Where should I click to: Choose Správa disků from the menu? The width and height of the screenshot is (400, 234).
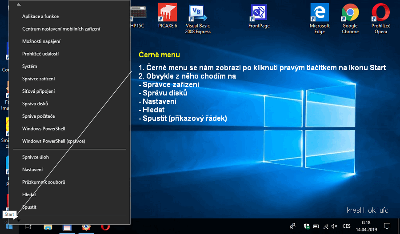[x=35, y=103]
